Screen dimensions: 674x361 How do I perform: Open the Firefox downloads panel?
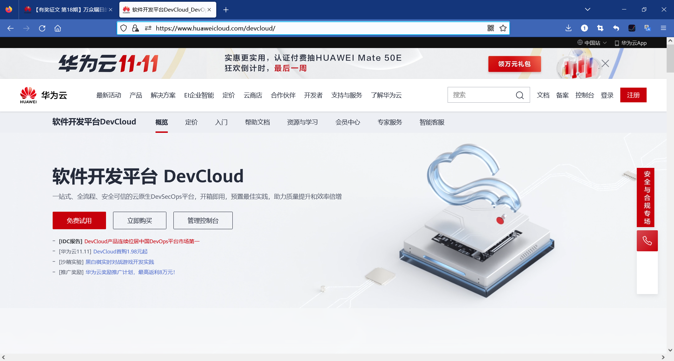point(568,28)
